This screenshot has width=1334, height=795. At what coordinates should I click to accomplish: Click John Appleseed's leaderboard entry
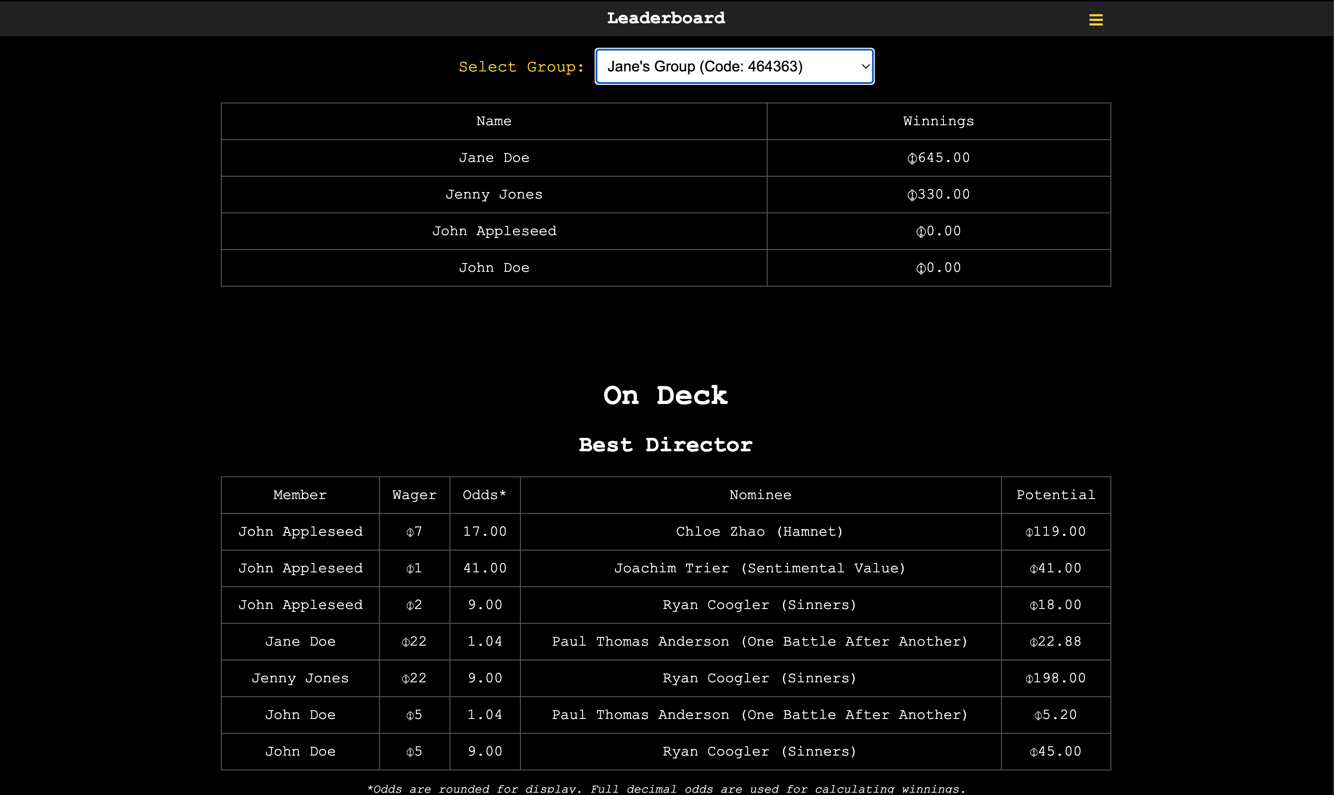coord(494,231)
